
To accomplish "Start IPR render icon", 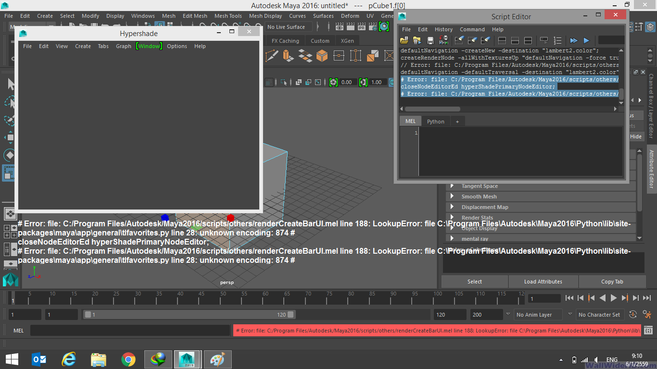I will pyautogui.click(x=362, y=27).
